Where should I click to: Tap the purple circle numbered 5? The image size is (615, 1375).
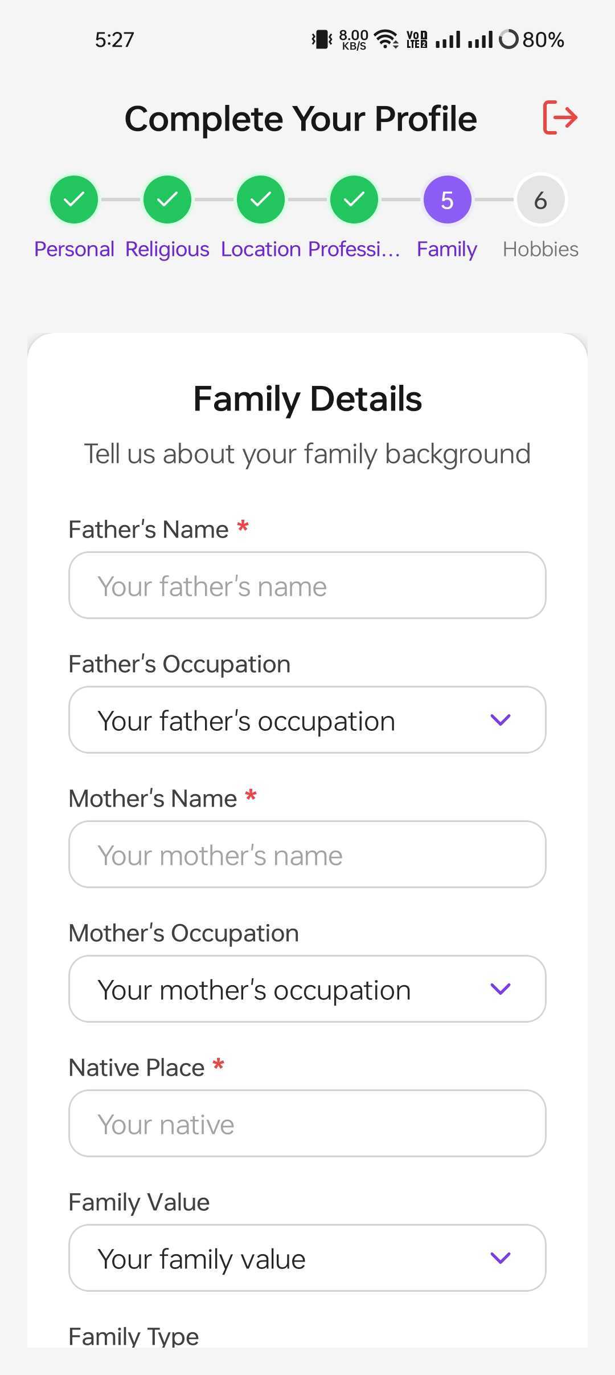point(447,199)
